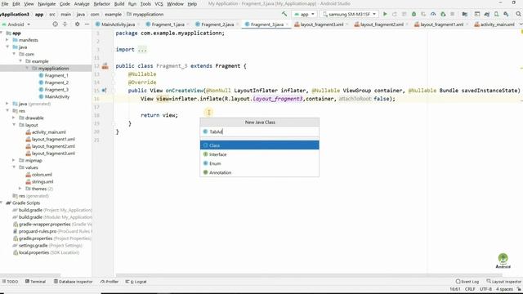Open the Profiler tool window

[x=110, y=281]
